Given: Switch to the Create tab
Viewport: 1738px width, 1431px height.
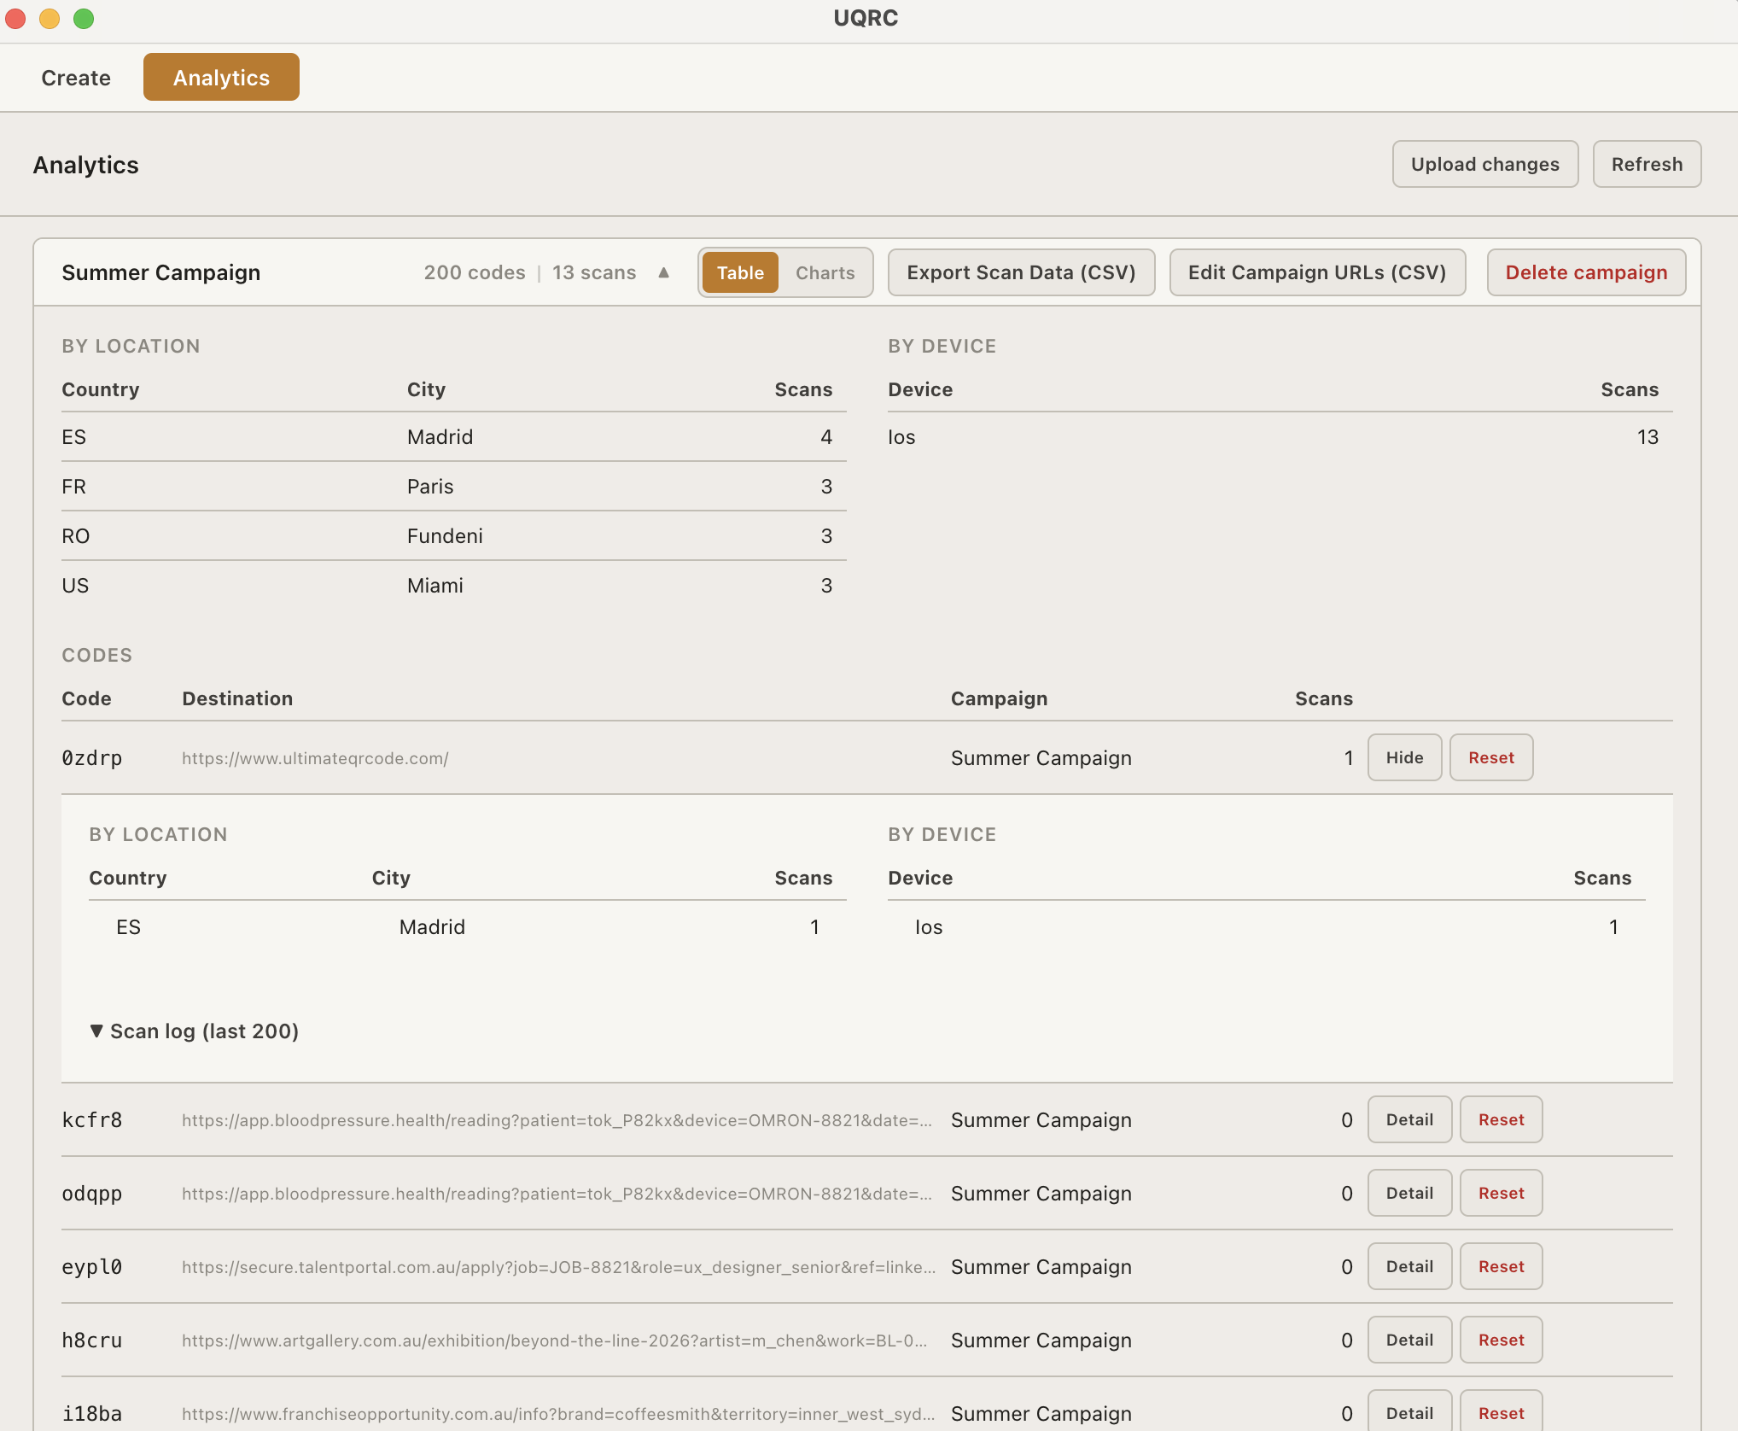Looking at the screenshot, I should [76, 78].
